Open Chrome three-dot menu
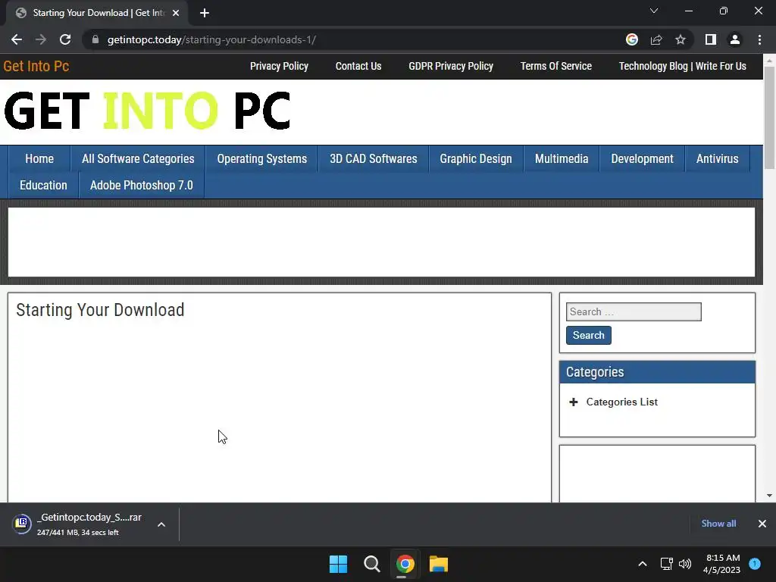776x582 pixels. point(759,39)
